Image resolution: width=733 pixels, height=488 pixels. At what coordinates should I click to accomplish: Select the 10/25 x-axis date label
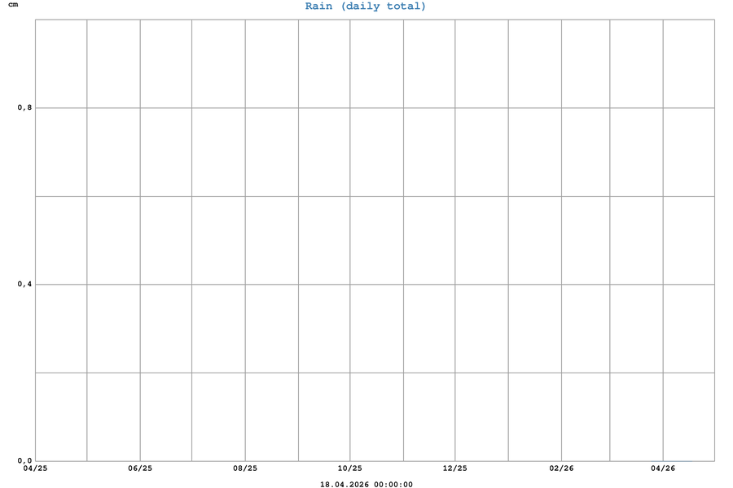pyautogui.click(x=350, y=468)
